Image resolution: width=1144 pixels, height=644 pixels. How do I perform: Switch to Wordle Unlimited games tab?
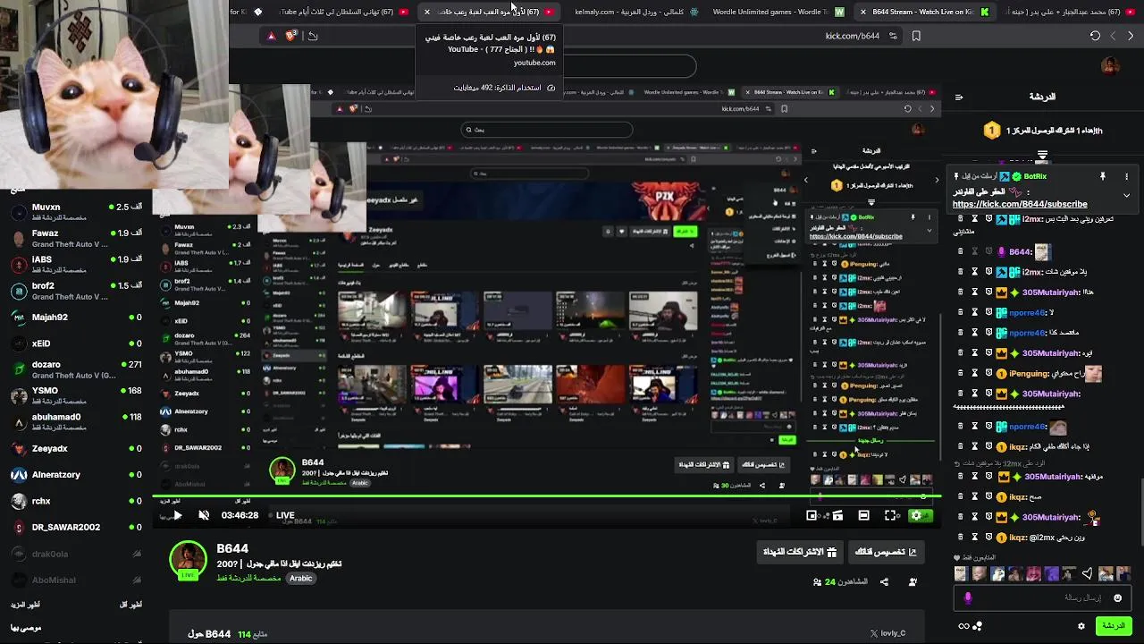click(x=778, y=12)
